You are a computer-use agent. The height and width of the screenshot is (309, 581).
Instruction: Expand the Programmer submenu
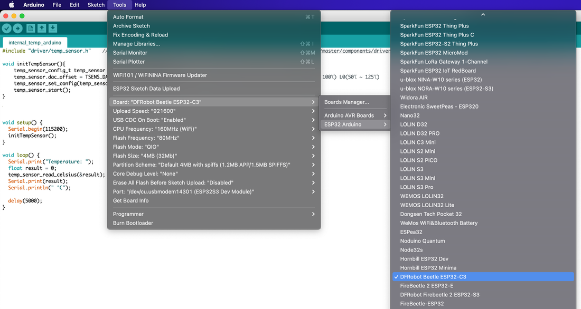[x=213, y=214]
